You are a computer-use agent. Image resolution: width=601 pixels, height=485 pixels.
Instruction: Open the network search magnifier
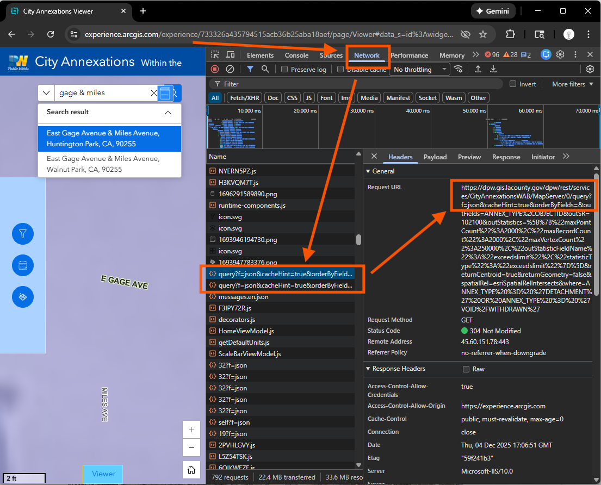point(265,69)
